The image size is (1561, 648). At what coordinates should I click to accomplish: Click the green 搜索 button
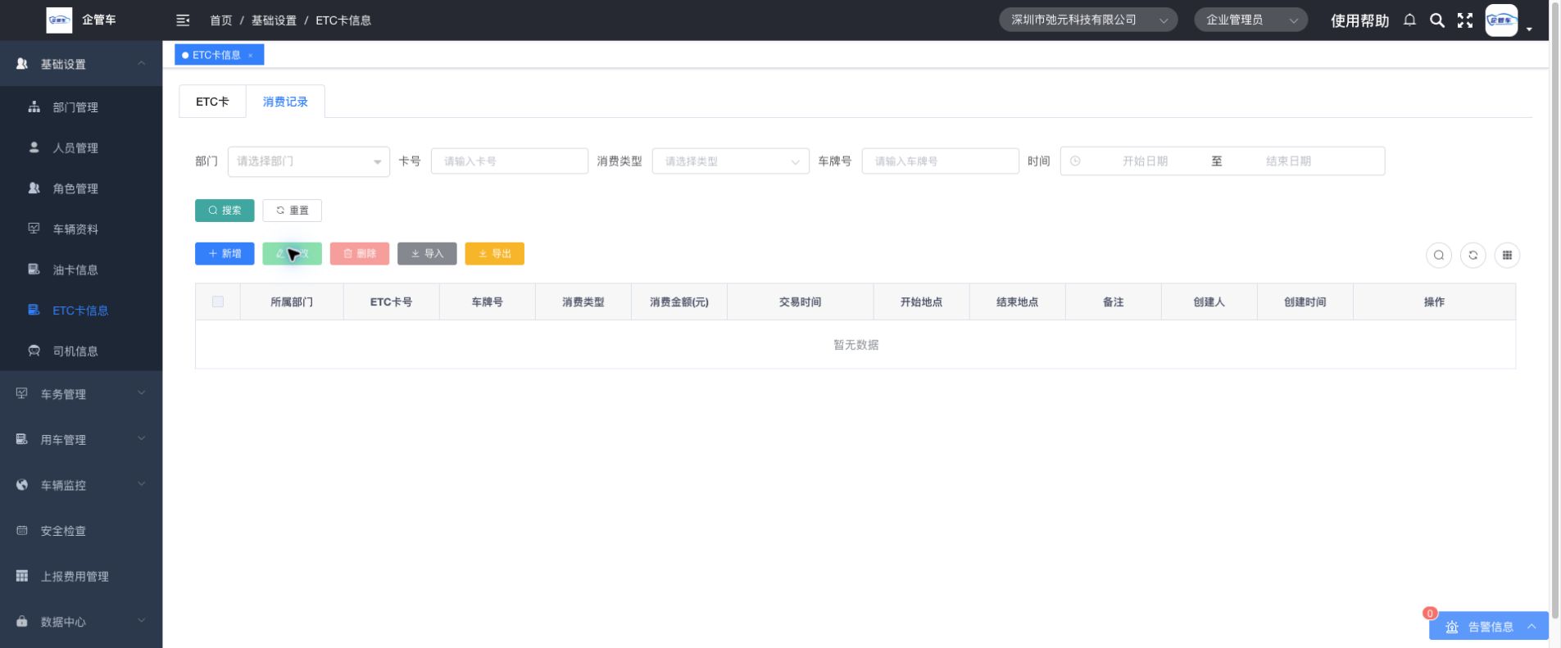[x=225, y=211]
